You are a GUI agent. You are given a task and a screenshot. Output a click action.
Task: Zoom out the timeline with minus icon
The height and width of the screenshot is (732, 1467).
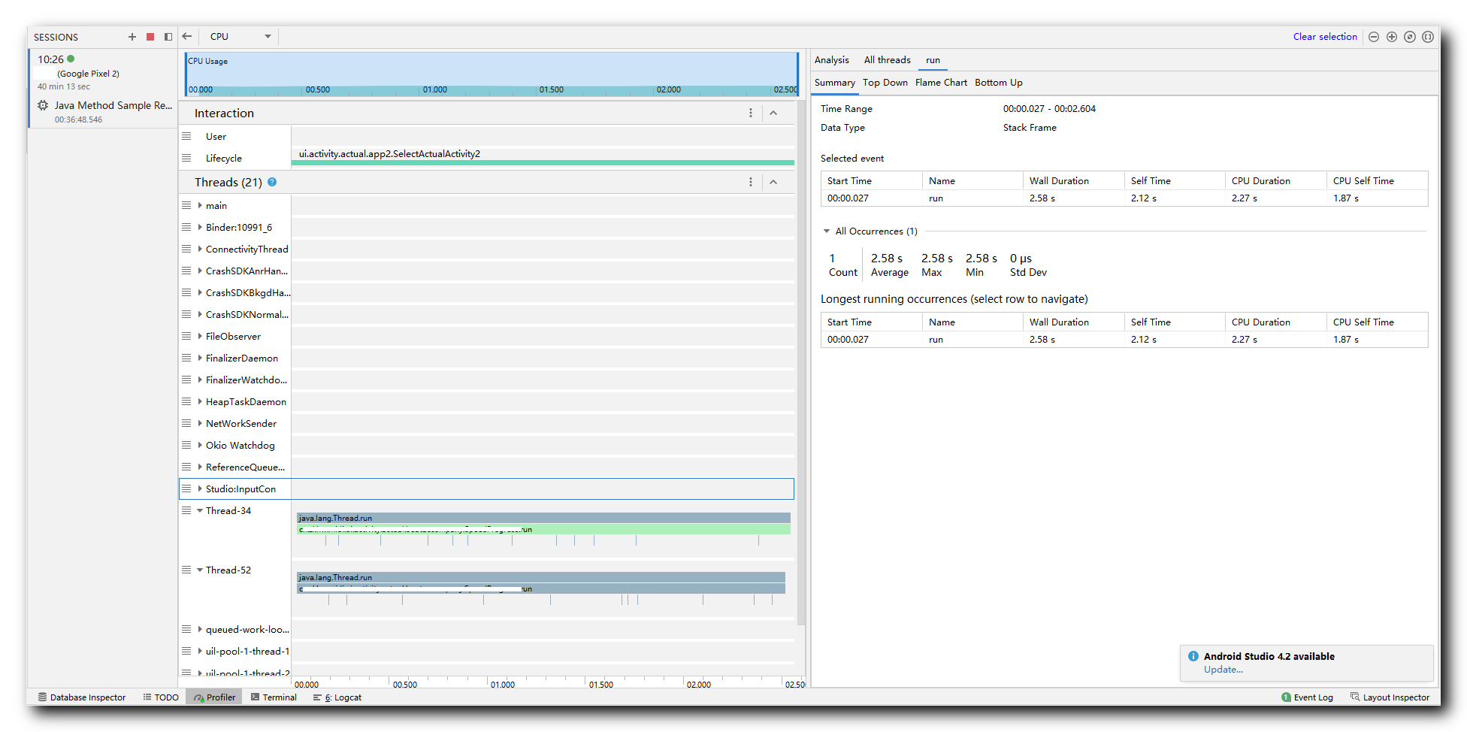(x=1374, y=37)
